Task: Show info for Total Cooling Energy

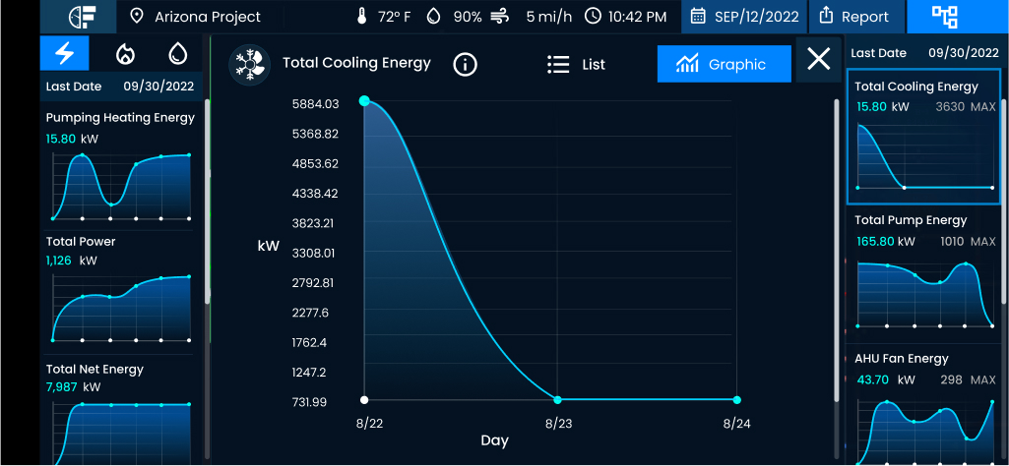Action: (465, 64)
